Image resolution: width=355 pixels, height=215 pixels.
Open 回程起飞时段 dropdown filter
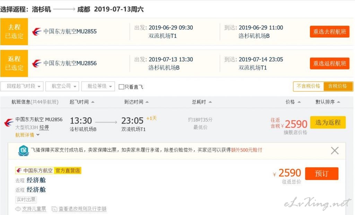coord(22,86)
